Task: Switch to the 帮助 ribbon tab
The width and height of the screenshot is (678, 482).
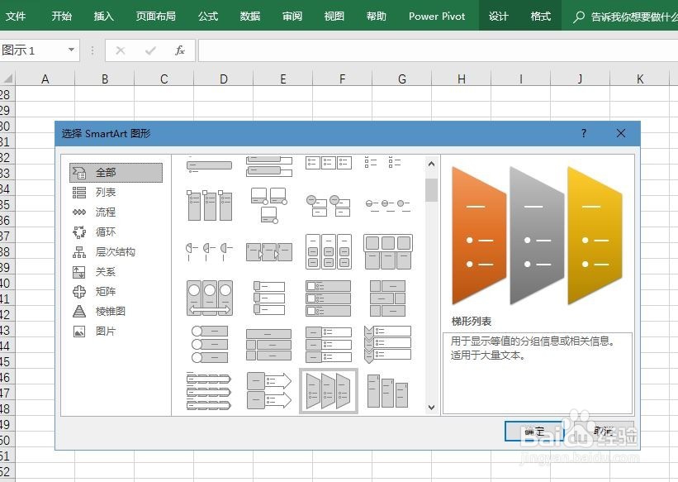Action: tap(377, 16)
